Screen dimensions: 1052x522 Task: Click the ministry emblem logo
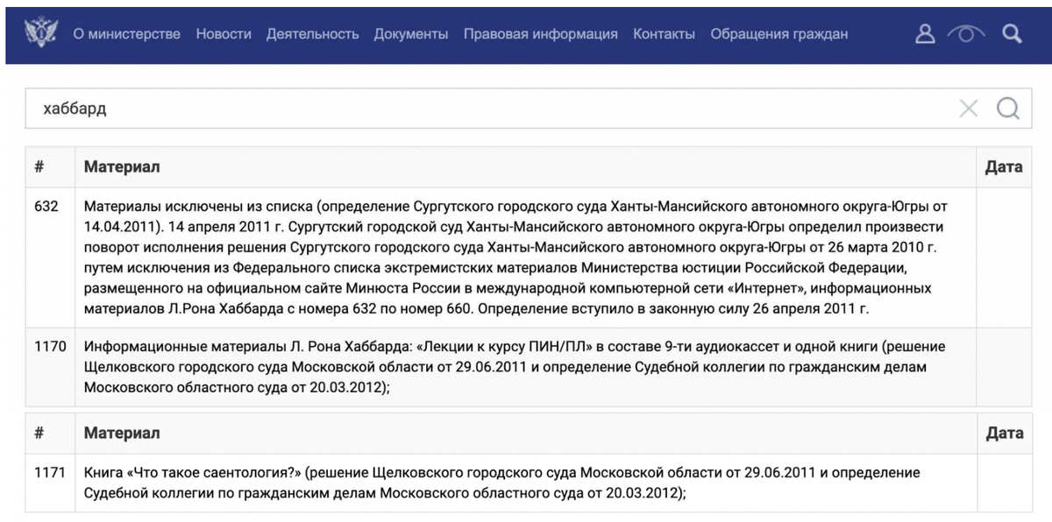[x=40, y=34]
